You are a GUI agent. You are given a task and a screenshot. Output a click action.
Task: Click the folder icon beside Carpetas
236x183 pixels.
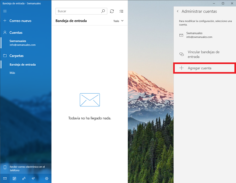coord(5,56)
